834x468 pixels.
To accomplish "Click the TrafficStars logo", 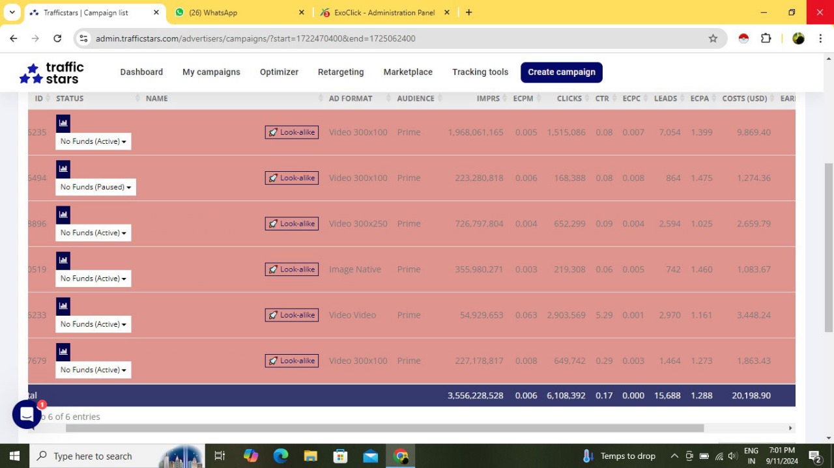I will 52,73.
